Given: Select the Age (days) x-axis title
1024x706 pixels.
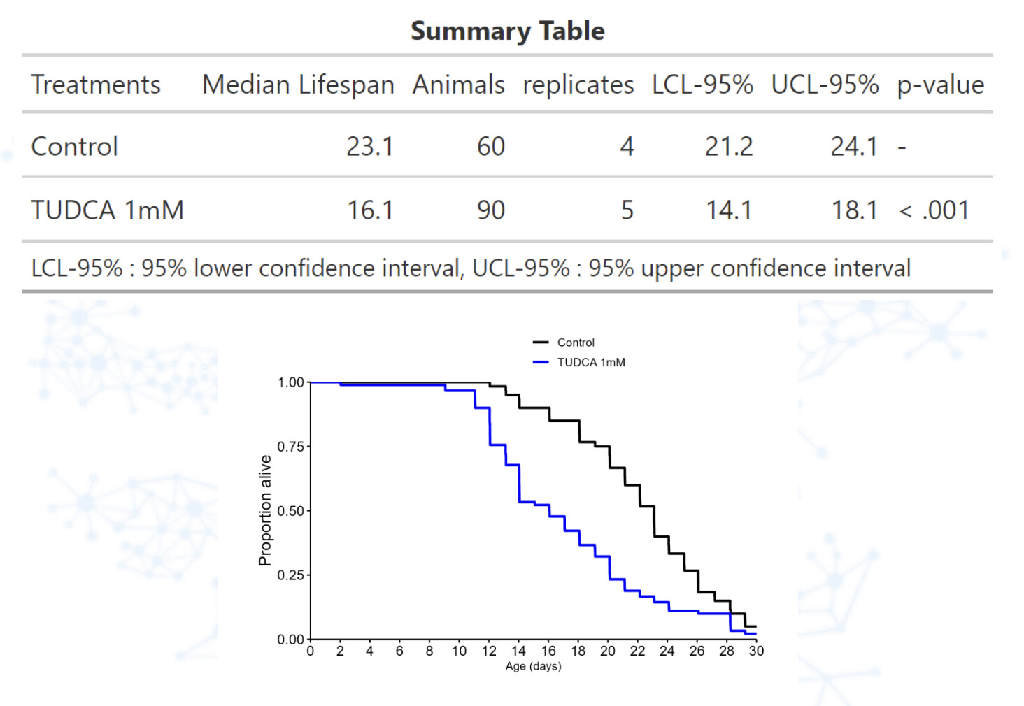Looking at the screenshot, I should [x=533, y=666].
